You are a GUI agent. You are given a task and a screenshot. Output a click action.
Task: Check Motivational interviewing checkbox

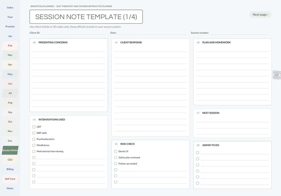coord(34,152)
